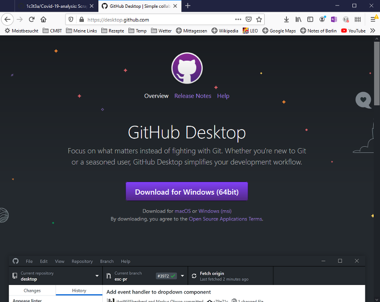380x302 pixels.
Task: Click the heart speech bubble icon
Action: [x=363, y=100]
